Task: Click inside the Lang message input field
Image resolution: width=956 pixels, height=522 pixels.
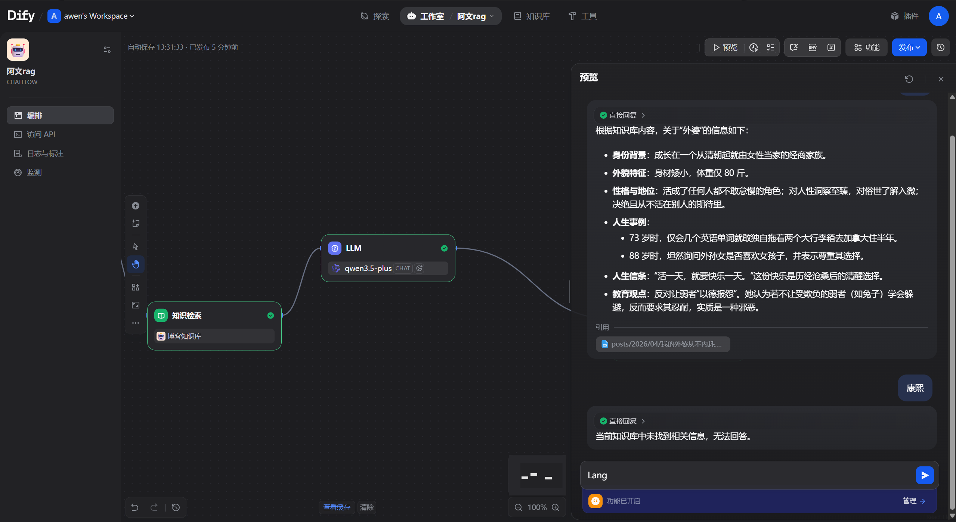Action: [x=710, y=475]
